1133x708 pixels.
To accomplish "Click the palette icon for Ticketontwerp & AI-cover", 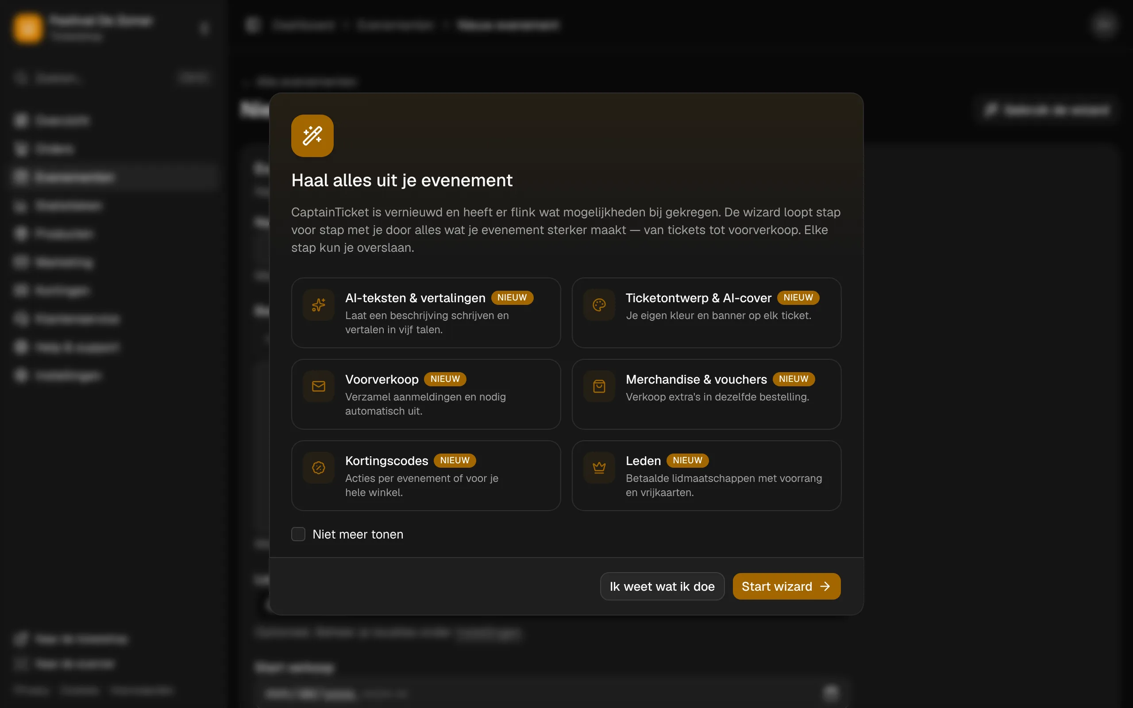I will click(x=599, y=305).
